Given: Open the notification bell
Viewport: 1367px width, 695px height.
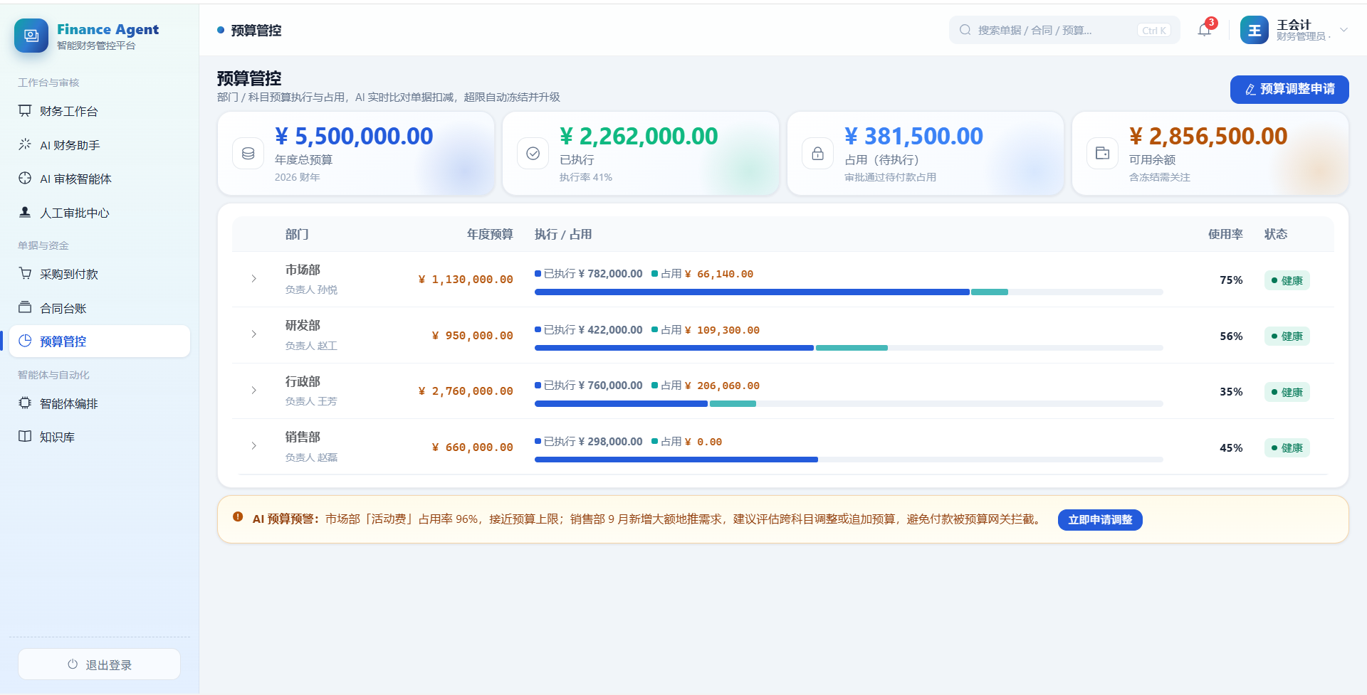Looking at the screenshot, I should pos(1205,30).
